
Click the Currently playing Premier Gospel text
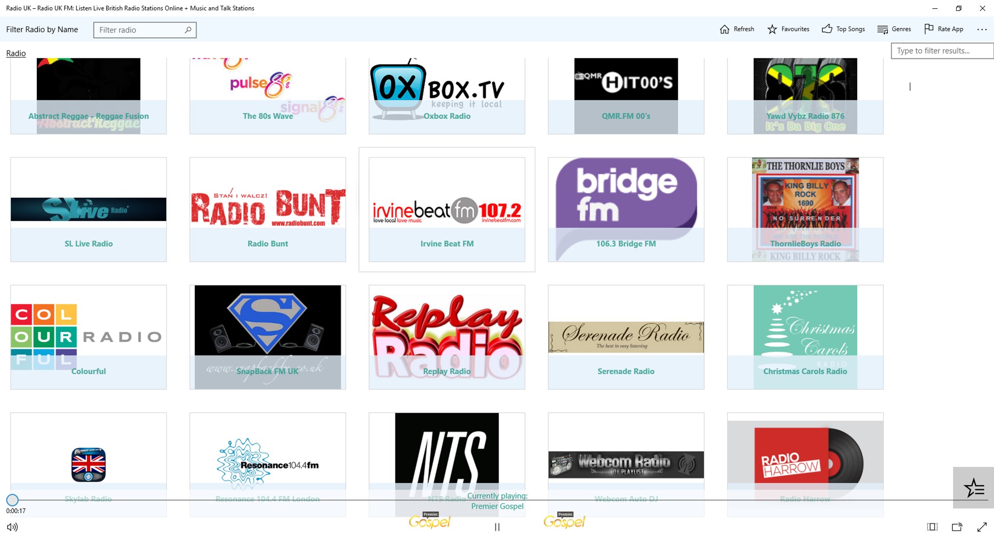tap(497, 501)
